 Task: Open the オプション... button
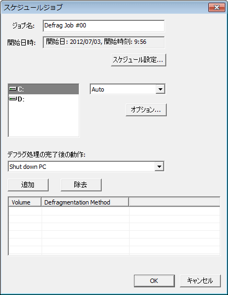pos(146,110)
